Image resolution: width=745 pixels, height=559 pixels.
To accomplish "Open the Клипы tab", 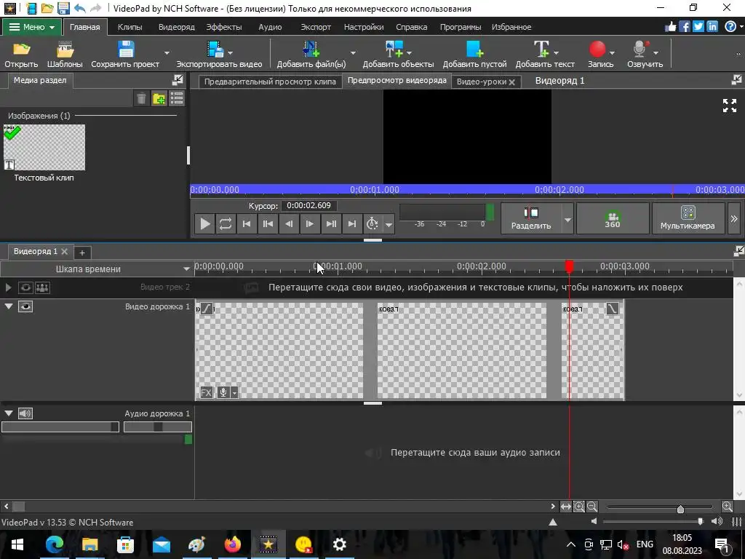I will pyautogui.click(x=130, y=27).
